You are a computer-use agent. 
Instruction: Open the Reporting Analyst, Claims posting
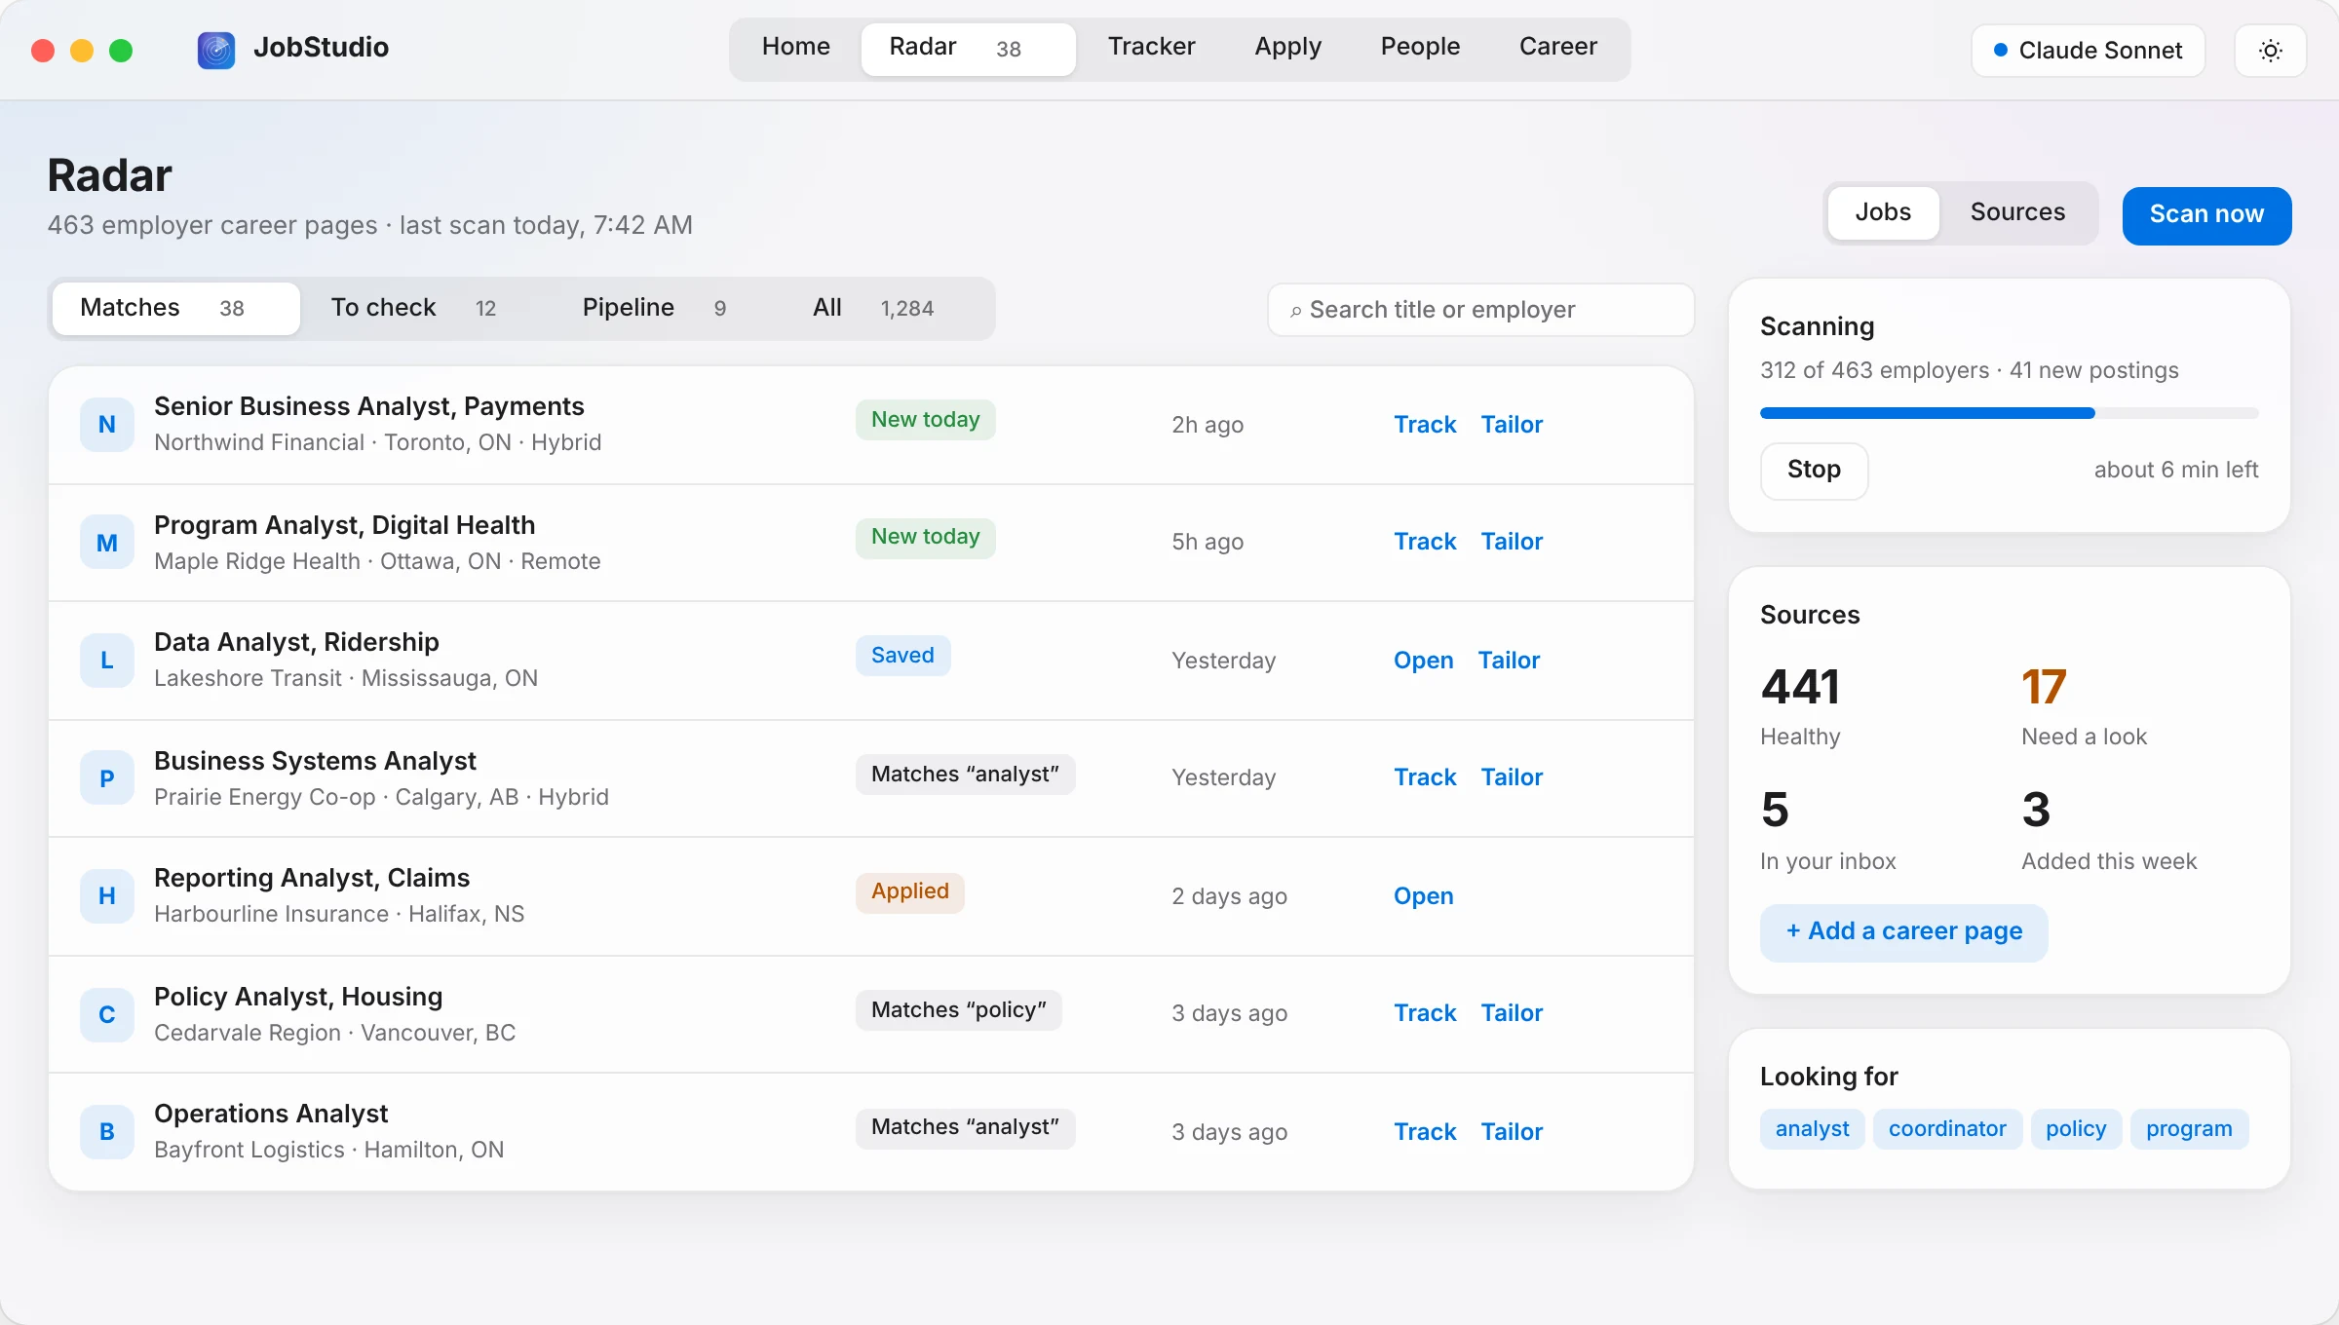1423,896
